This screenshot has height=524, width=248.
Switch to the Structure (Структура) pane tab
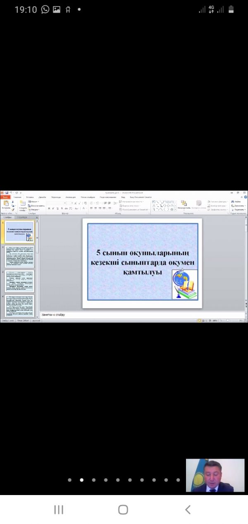tap(22, 217)
